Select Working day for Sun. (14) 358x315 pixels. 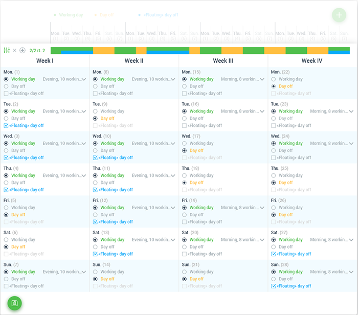[x=95, y=272]
